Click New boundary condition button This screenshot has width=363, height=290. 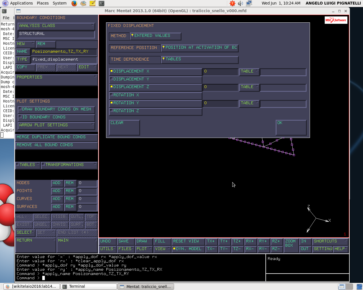pos(25,44)
